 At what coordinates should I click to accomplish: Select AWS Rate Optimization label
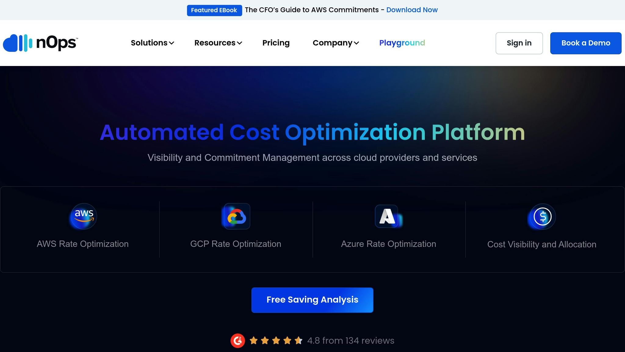83,244
